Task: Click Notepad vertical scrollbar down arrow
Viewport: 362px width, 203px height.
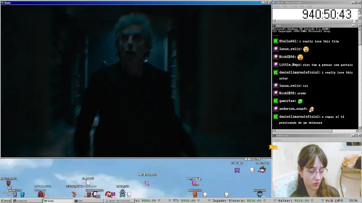Action: pos(359,18)
